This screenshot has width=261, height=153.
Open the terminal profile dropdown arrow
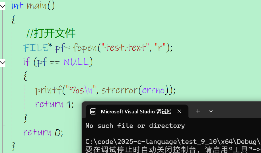(211, 111)
